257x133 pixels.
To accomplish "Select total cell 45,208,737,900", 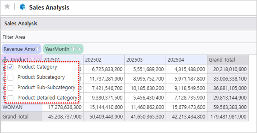I will pos(63,116).
